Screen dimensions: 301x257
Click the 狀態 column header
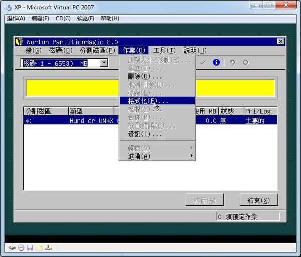pyautogui.click(x=231, y=111)
